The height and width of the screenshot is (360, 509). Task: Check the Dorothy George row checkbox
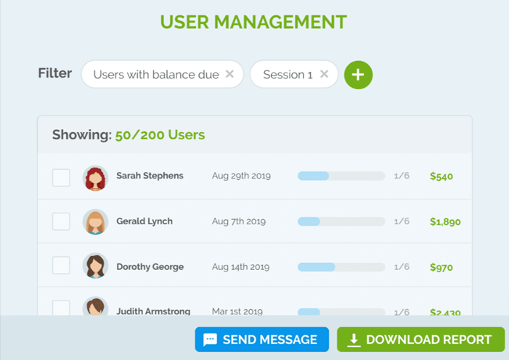click(x=61, y=266)
